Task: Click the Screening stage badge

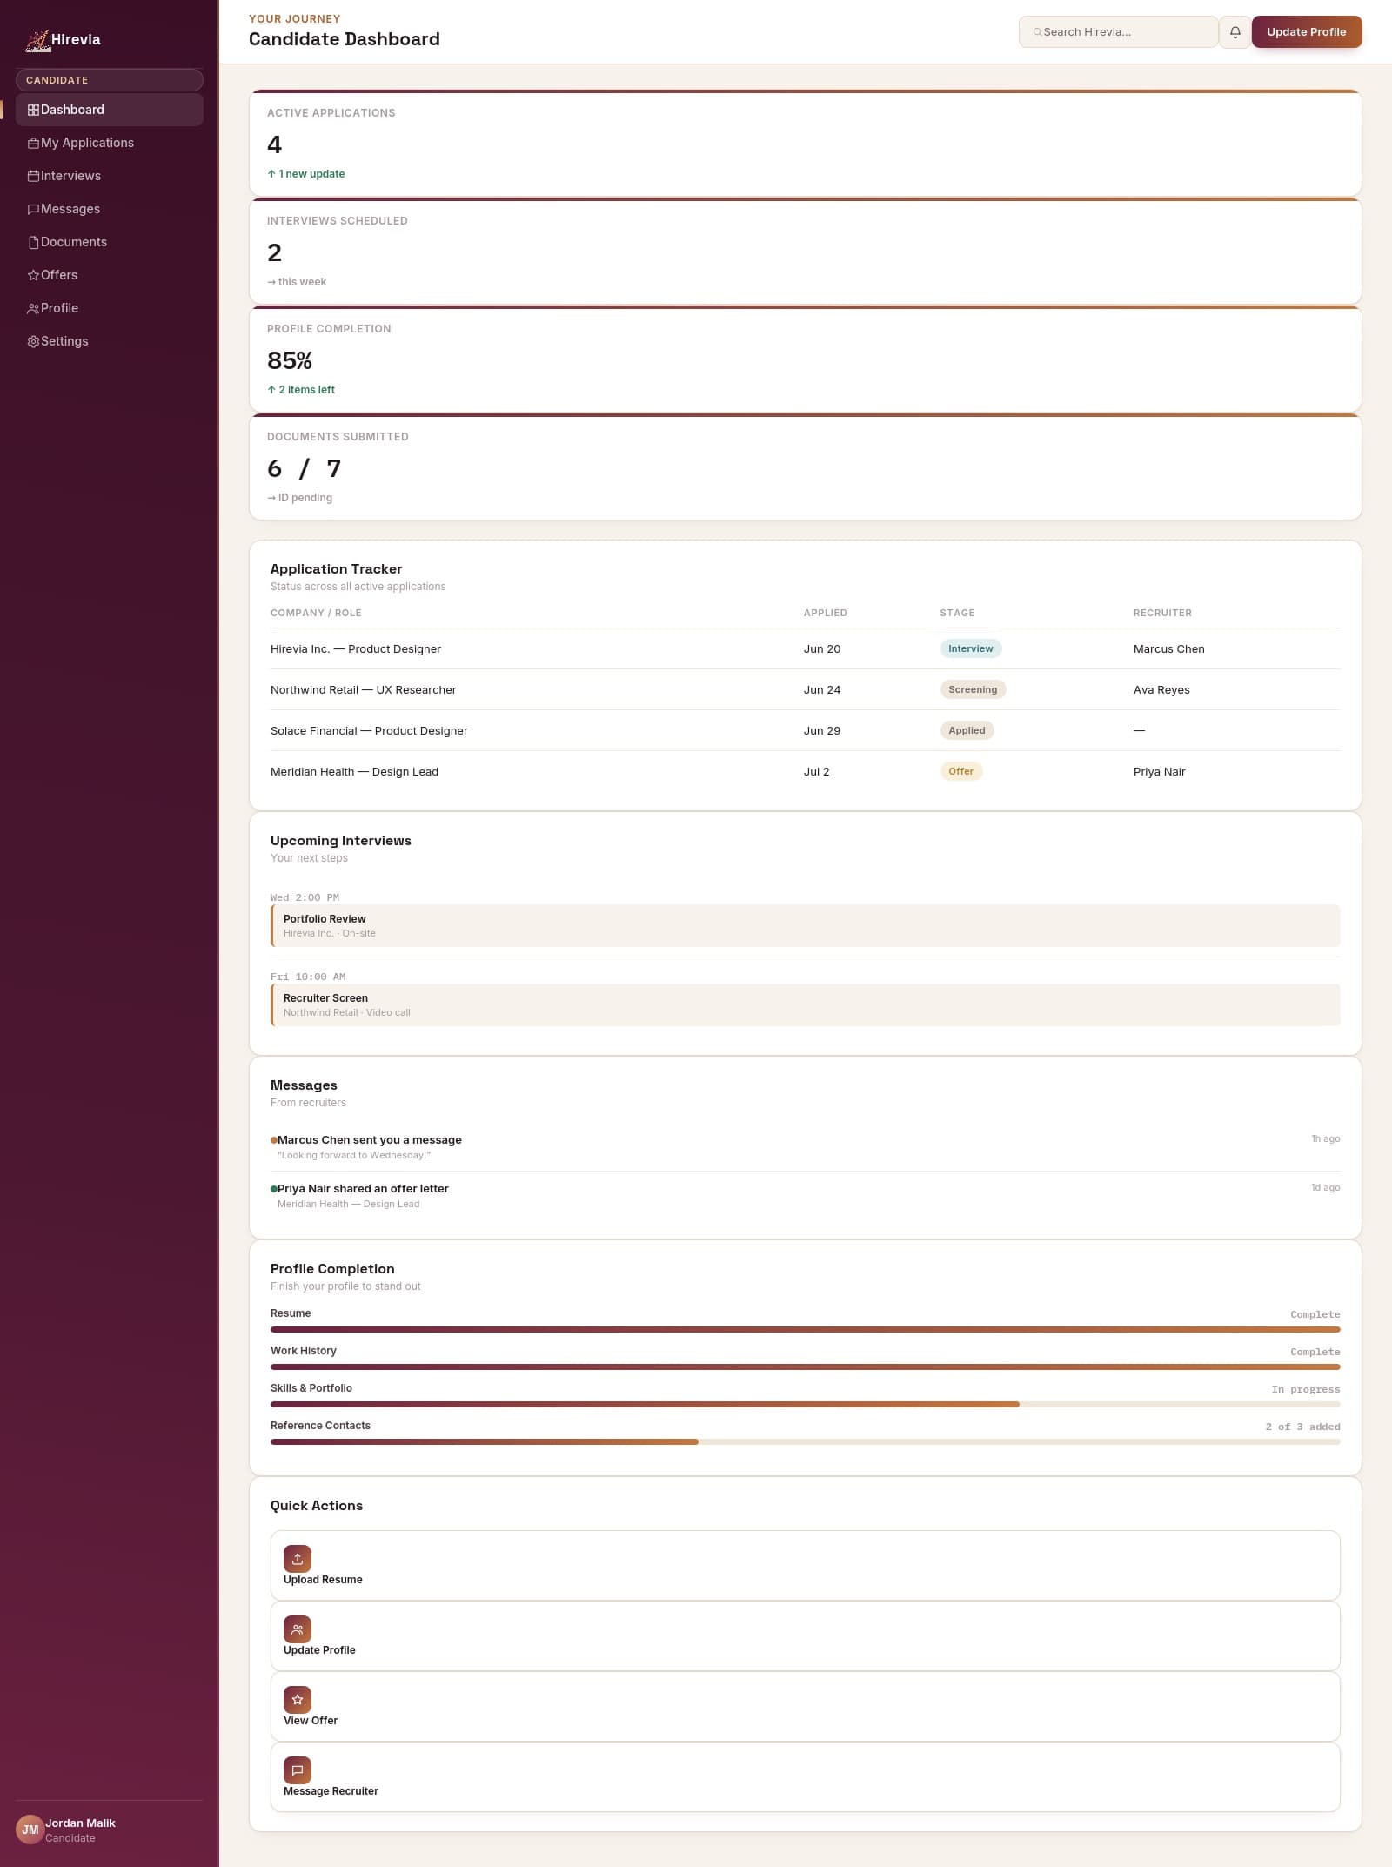Action: (973, 689)
